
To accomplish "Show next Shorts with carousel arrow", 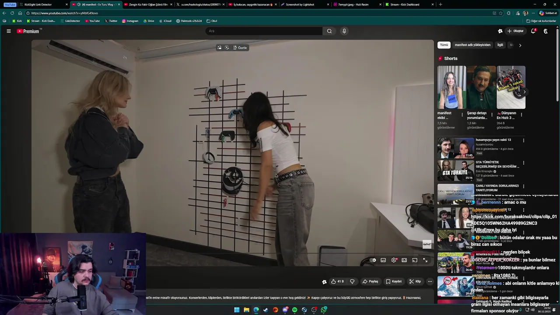I will tap(524, 92).
